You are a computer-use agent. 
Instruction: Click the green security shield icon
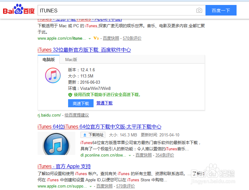click(x=70, y=95)
